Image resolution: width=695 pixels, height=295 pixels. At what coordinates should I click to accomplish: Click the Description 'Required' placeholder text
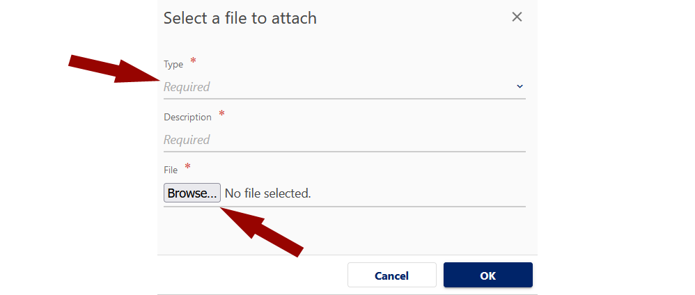pos(187,140)
